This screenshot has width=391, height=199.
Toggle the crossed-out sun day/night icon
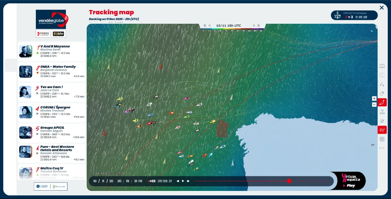point(382,121)
